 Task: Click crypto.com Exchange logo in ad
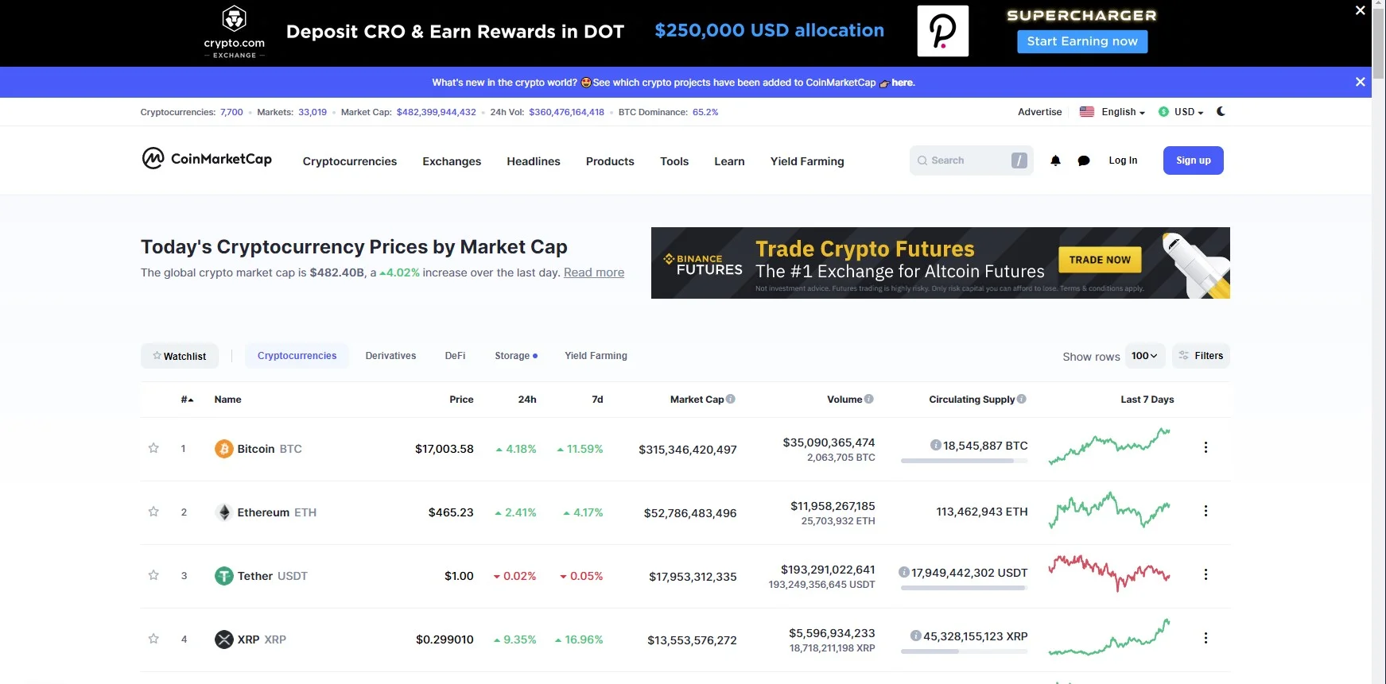tap(234, 32)
